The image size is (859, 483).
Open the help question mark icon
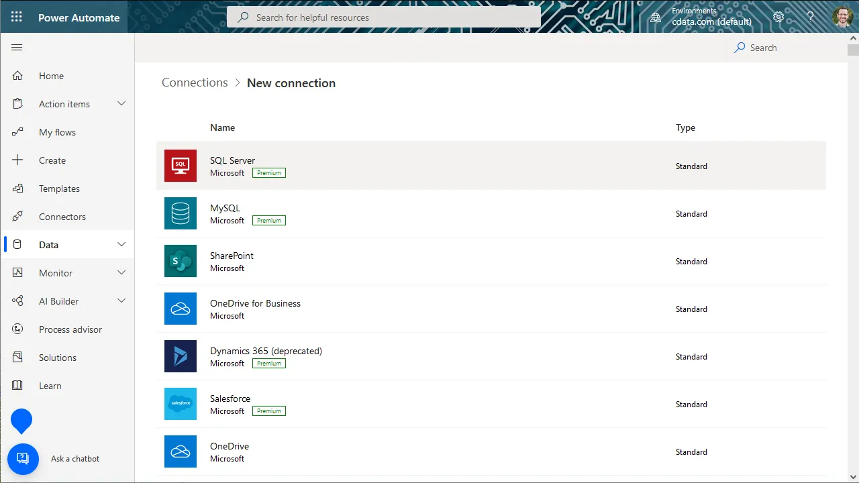tap(810, 17)
